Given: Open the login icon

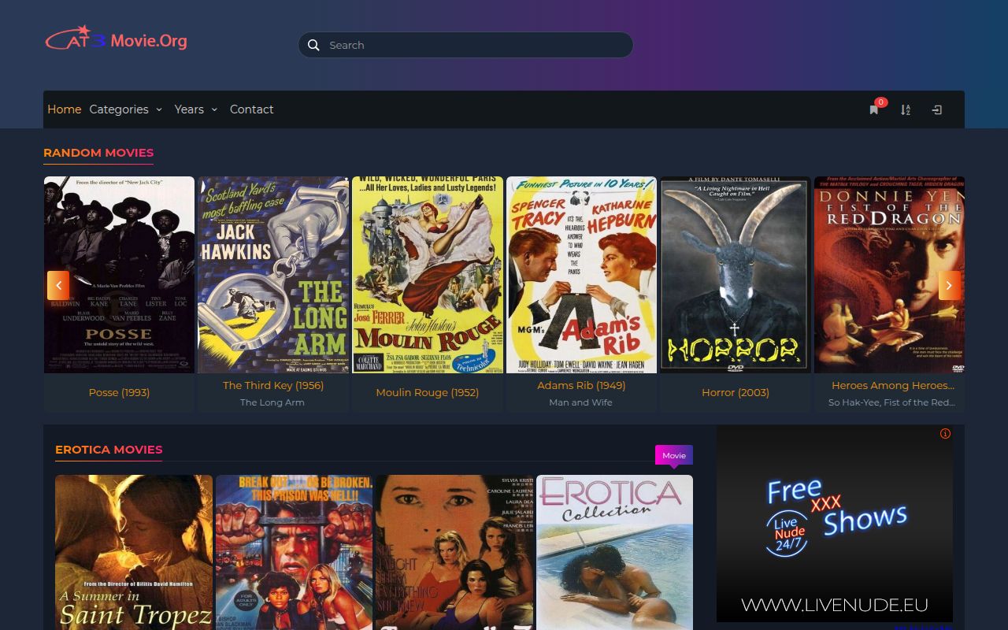Looking at the screenshot, I should point(936,110).
